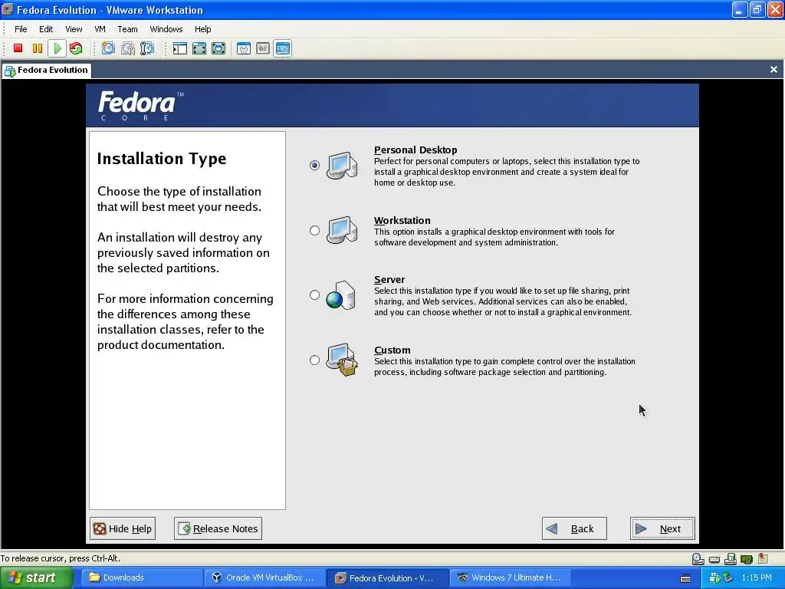Screen dimensions: 785x589
Task: Select the Workstation radio button
Action: pos(314,230)
